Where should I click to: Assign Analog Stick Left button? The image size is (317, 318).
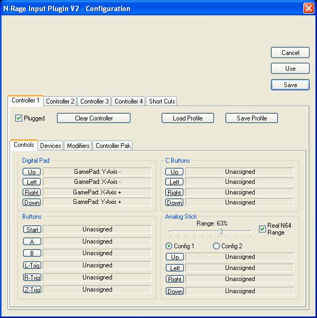175,268
